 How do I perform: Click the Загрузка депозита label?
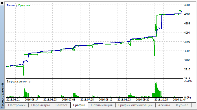tap(19, 82)
